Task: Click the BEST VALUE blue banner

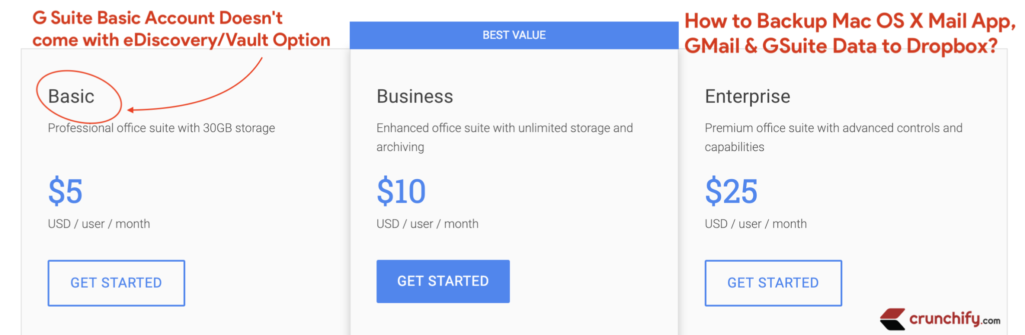Action: 514,35
